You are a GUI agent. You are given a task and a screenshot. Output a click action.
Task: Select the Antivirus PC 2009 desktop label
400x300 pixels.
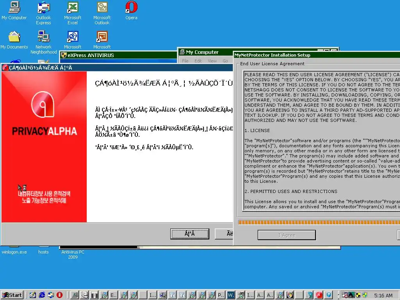[x=73, y=255]
